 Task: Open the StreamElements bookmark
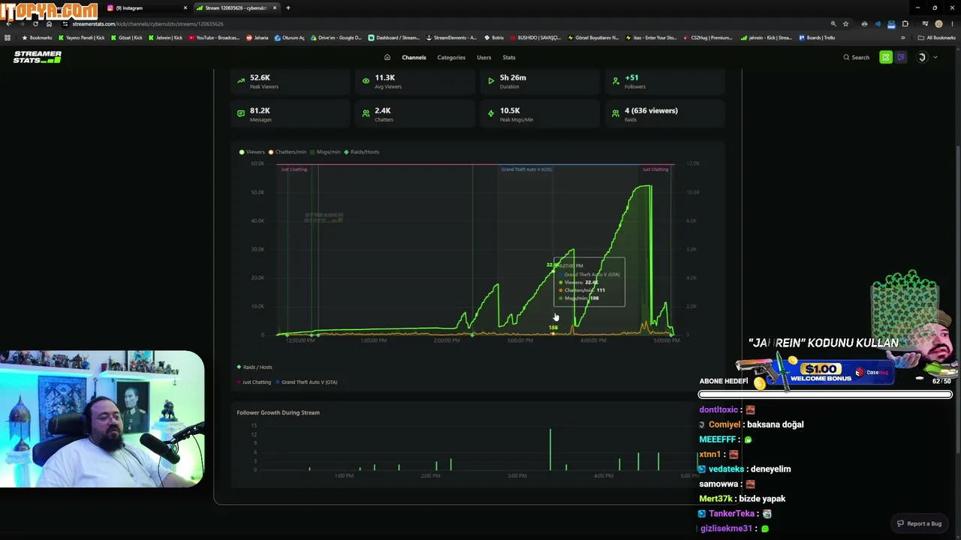coord(451,37)
